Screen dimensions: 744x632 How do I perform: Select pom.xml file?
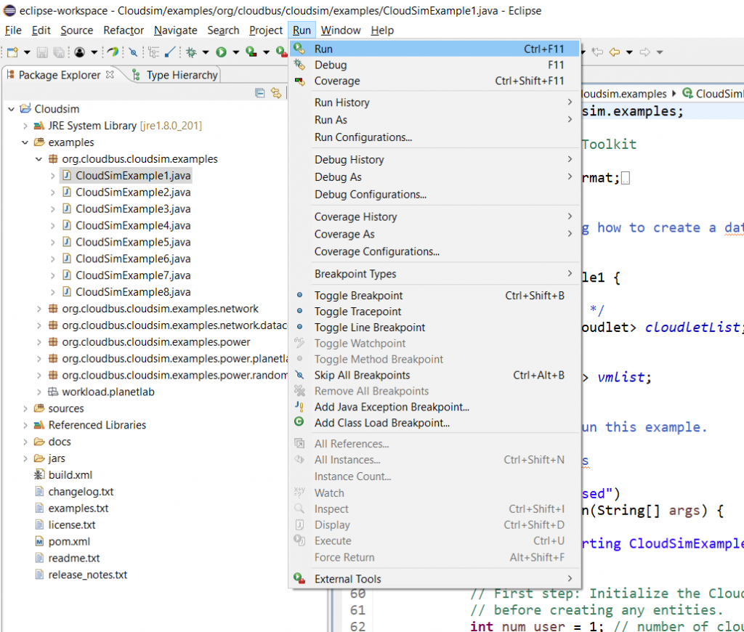tap(62, 541)
